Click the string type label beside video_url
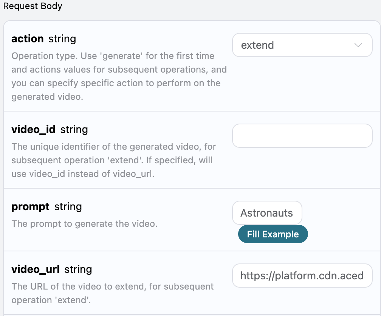Screen dimensions: 381x316 (78, 270)
